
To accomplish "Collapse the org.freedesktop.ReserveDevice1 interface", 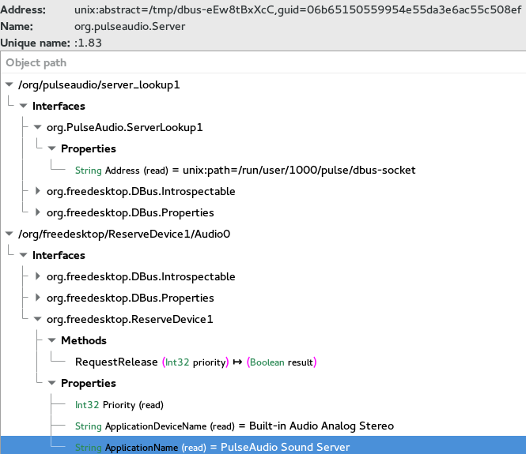I will coord(37,319).
